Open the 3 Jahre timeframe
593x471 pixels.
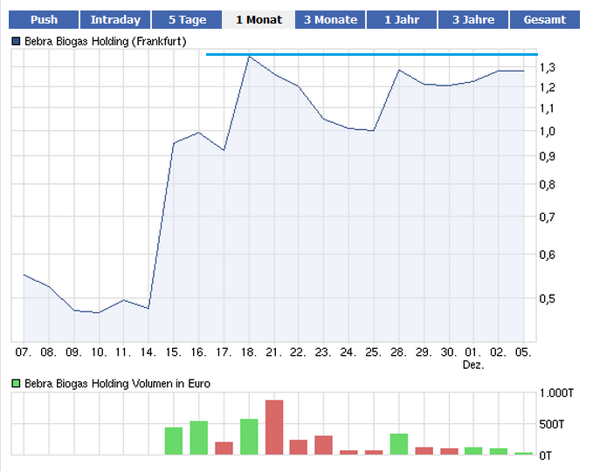point(473,20)
